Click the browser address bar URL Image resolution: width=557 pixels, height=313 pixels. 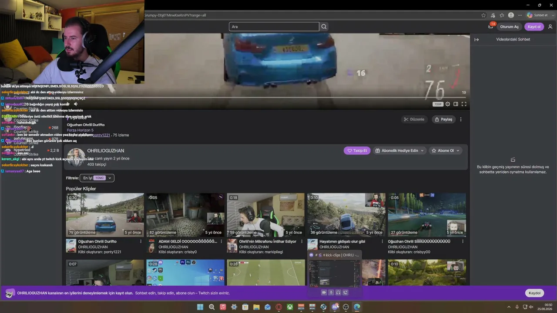(x=175, y=15)
